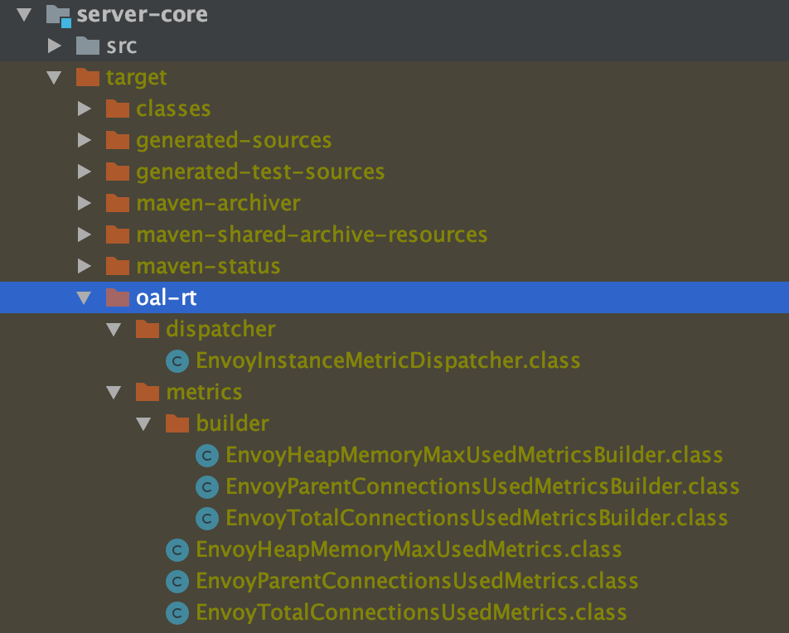Click class icon of EnvoyInstanceMetricDispatcher.class
The width and height of the screenshot is (789, 633).
[177, 360]
